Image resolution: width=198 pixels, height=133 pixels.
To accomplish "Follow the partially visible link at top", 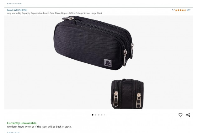I will [x=14, y=3].
